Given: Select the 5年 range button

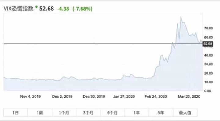Looking at the screenshot, I should pyautogui.click(x=161, y=112).
